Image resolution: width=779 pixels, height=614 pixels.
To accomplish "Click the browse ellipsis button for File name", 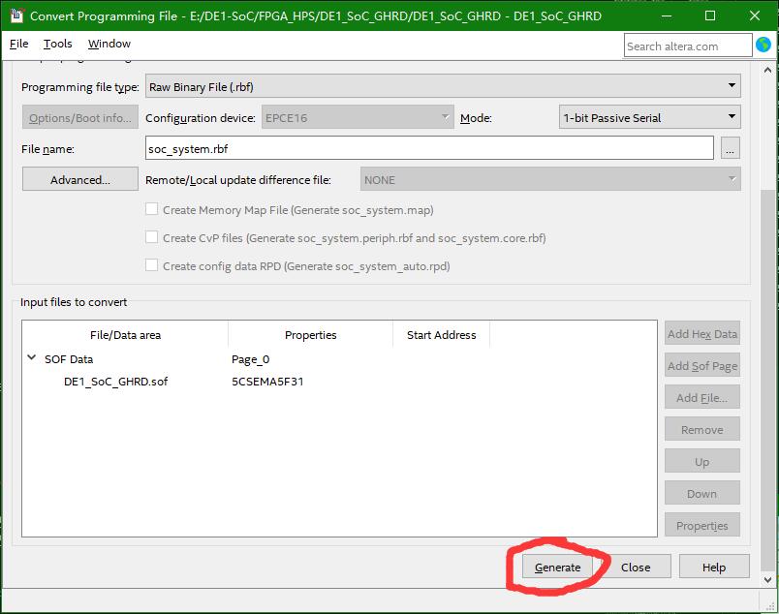I will click(x=730, y=148).
